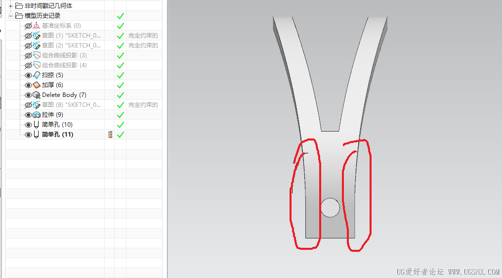Viewport: 502px width, 278px height.
Task: Select the Delete Body (7) feature
Action: coord(64,95)
